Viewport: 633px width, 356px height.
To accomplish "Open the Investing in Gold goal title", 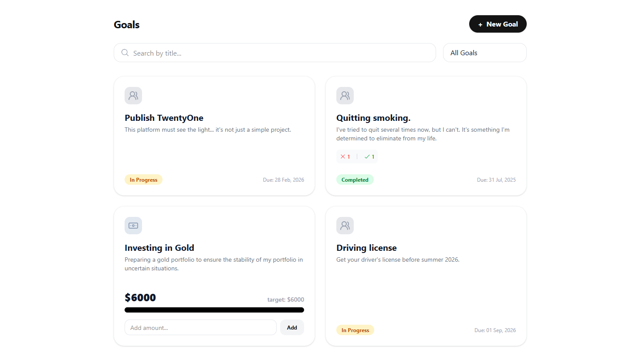I will (159, 248).
